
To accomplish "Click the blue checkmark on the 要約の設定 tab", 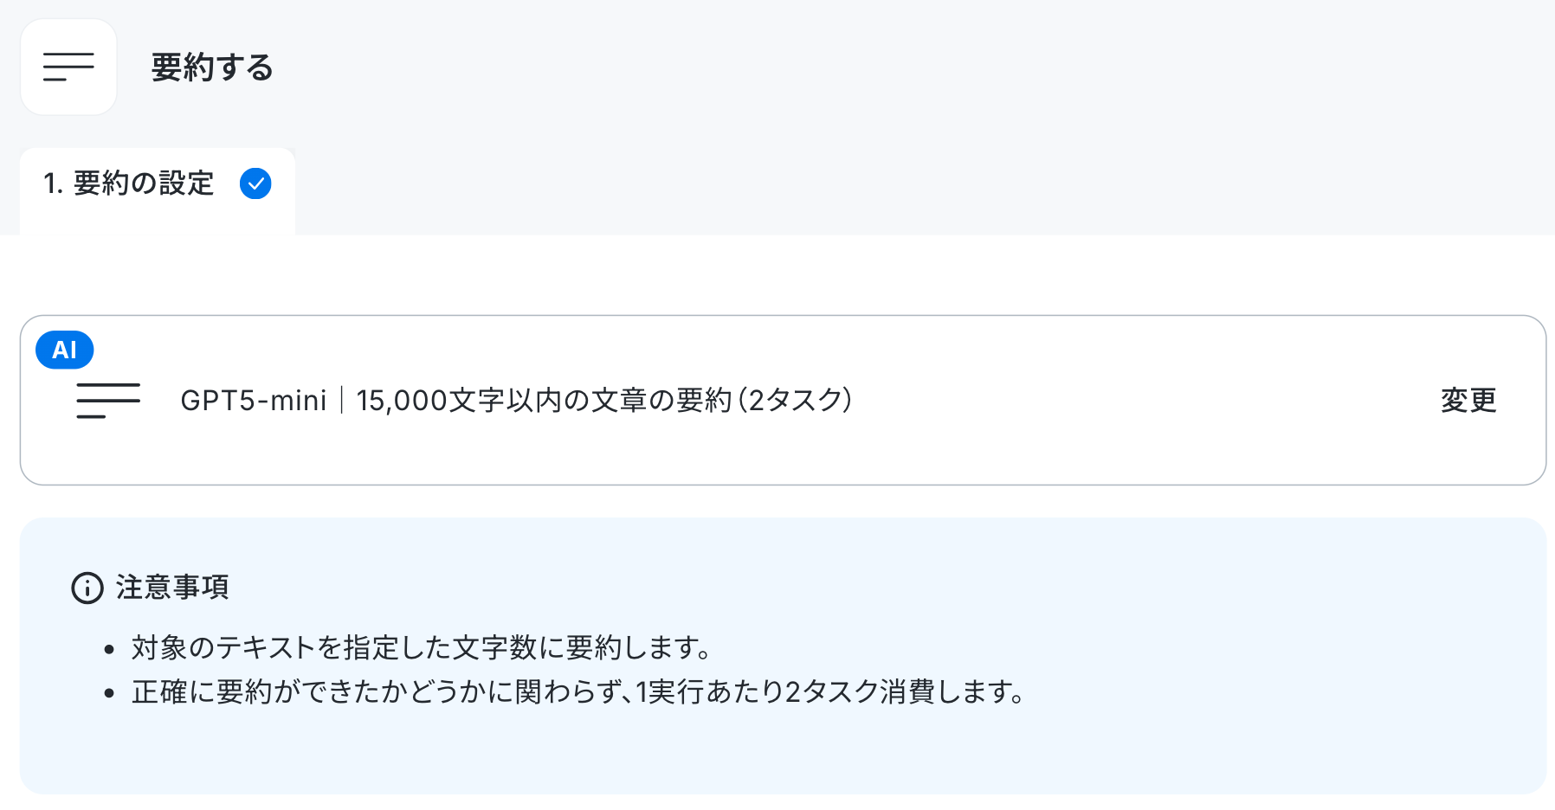I will (x=255, y=183).
